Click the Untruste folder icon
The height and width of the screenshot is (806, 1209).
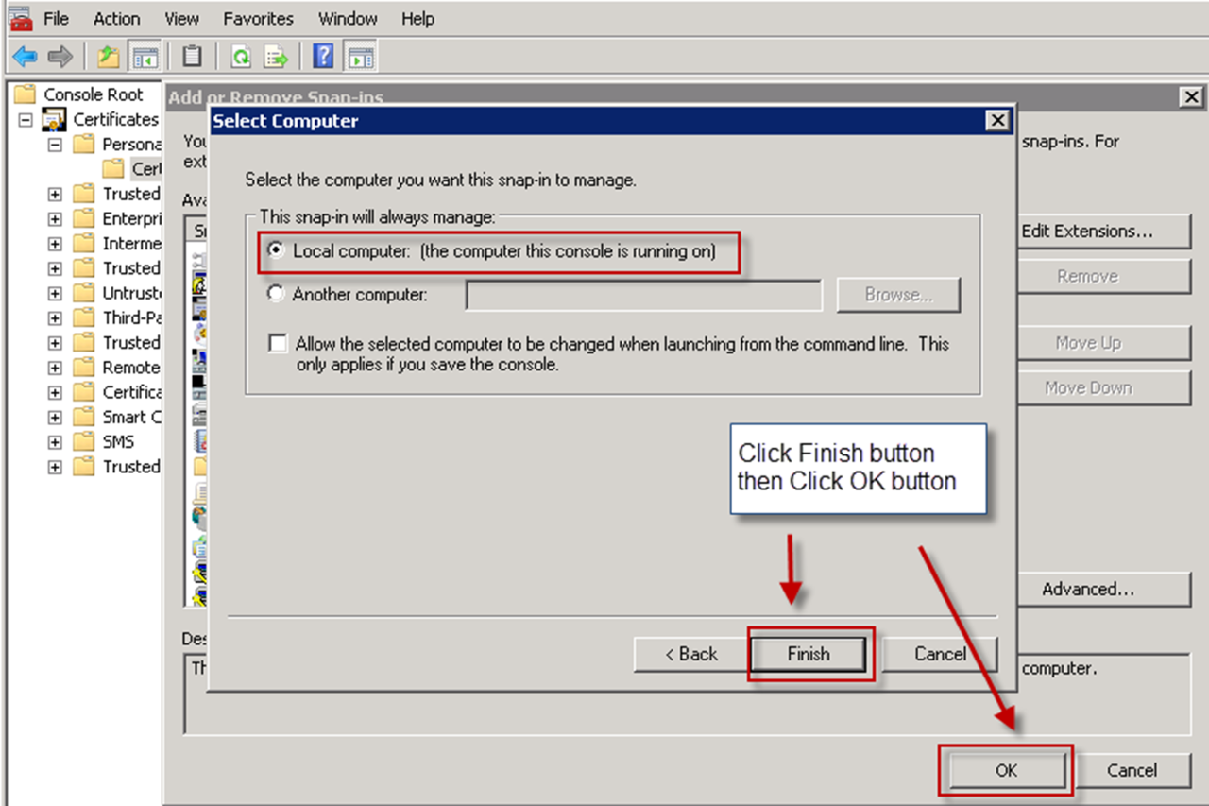85,293
